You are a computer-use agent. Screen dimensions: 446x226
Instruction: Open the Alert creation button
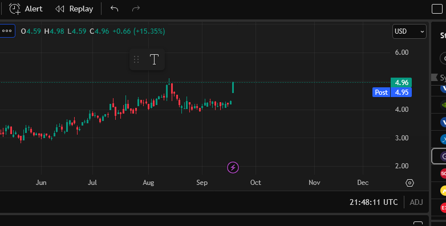pyautogui.click(x=26, y=9)
